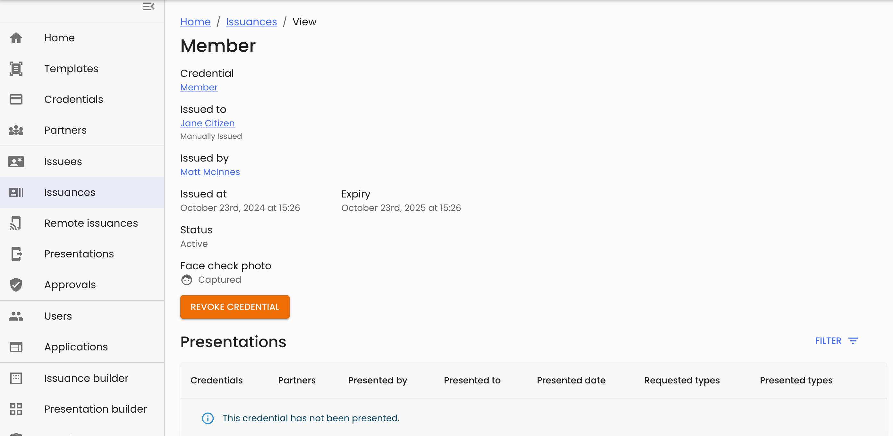Open the Matt McInnes user link
Screen dimensions: 893x436
[x=210, y=172]
